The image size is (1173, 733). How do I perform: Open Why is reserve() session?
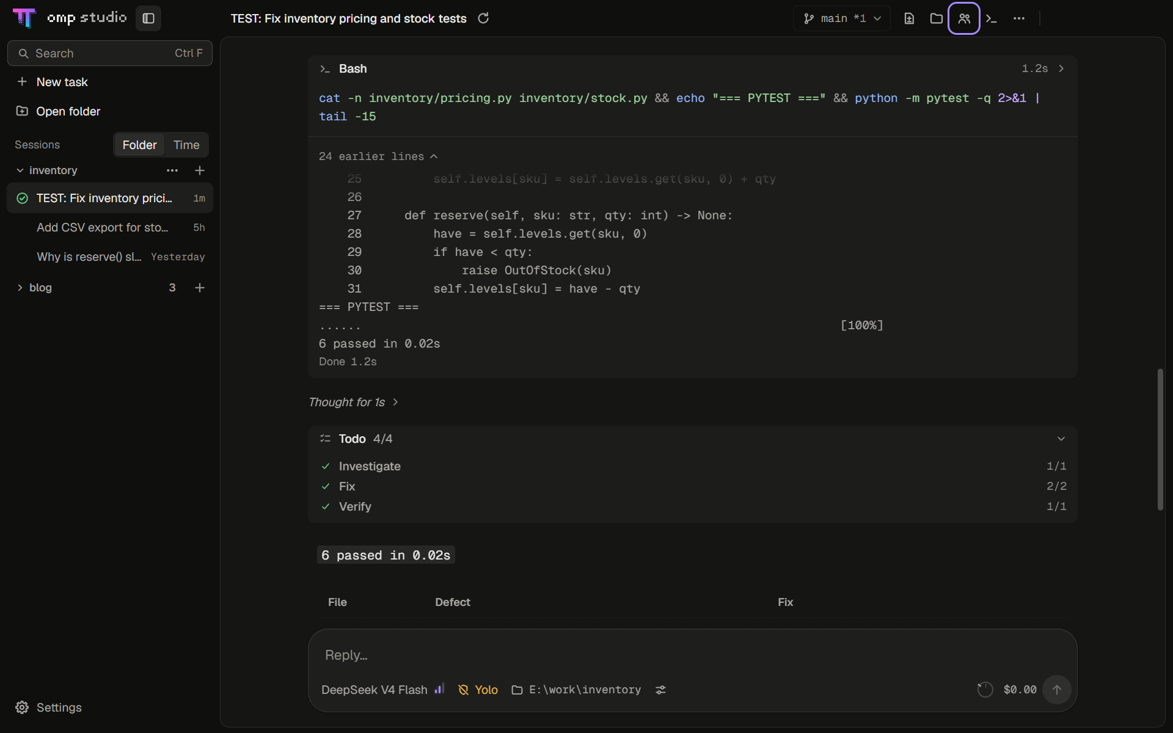pos(110,257)
